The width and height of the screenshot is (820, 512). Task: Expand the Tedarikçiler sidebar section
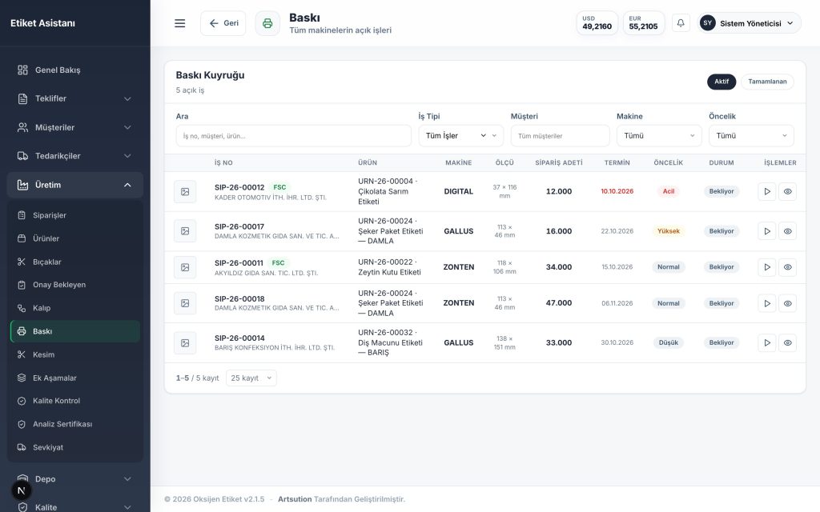coord(74,156)
